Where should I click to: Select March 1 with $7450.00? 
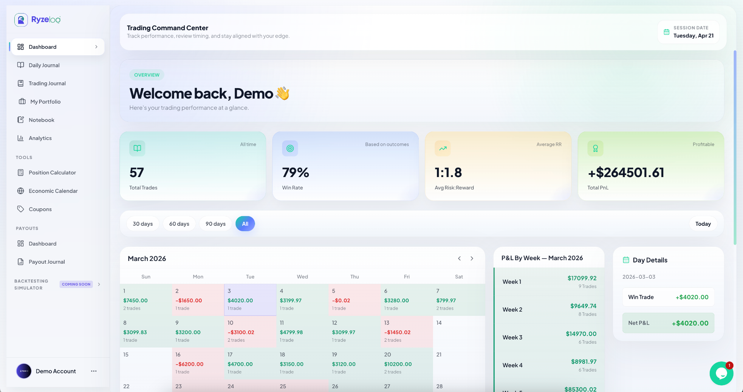click(146, 300)
